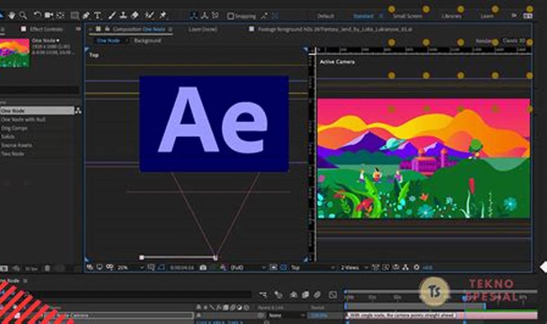Open the Parent None dropdown for camera layer
The height and width of the screenshot is (324, 547).
tap(287, 315)
